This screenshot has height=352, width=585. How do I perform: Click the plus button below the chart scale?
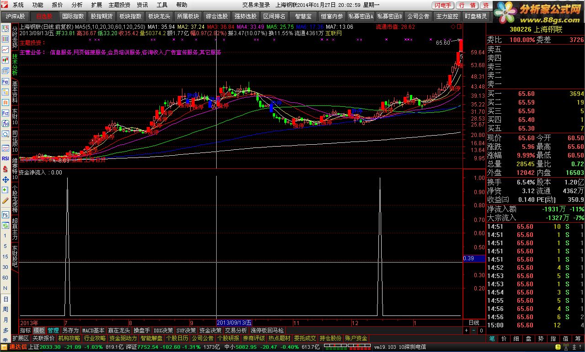(467, 330)
